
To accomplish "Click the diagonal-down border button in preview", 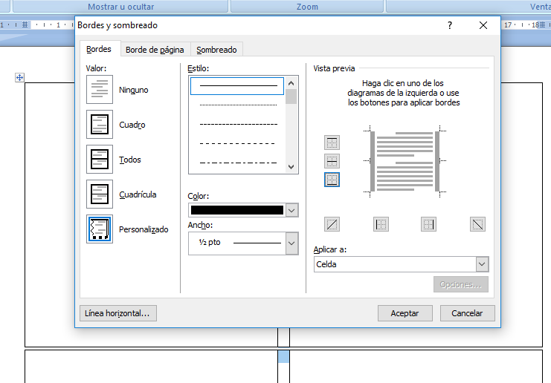I will tap(477, 224).
